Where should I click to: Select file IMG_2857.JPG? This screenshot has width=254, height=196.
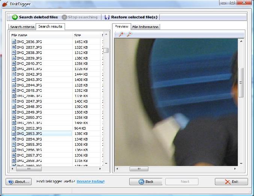coord(29,155)
